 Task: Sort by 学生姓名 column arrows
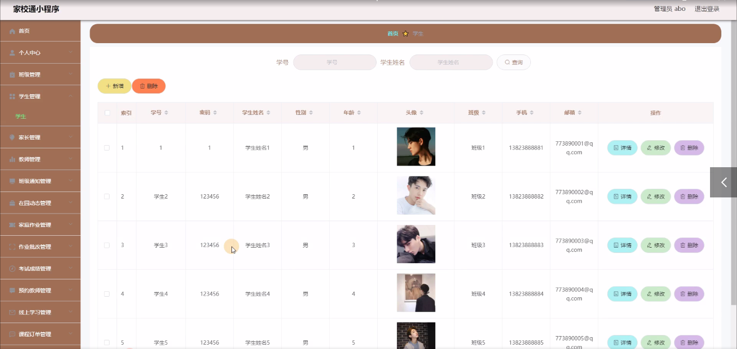[268, 113]
